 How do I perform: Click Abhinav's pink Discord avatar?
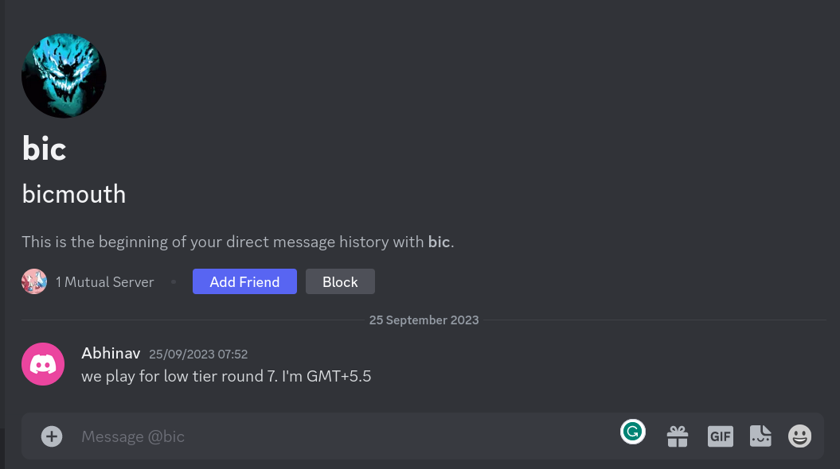43,364
